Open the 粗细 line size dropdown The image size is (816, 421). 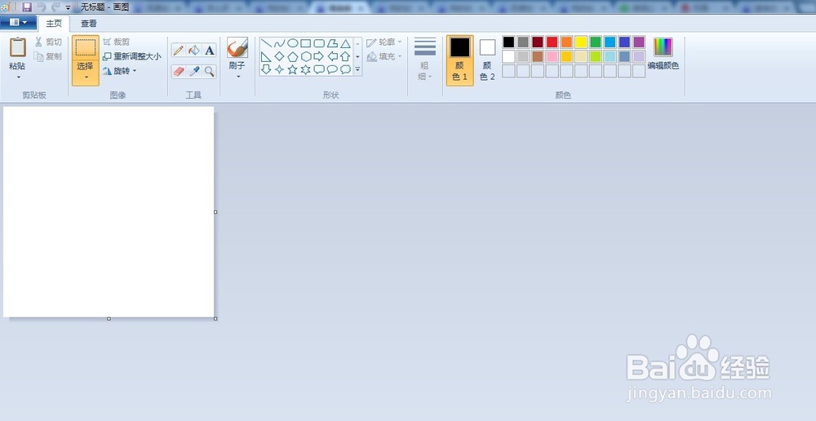point(425,59)
